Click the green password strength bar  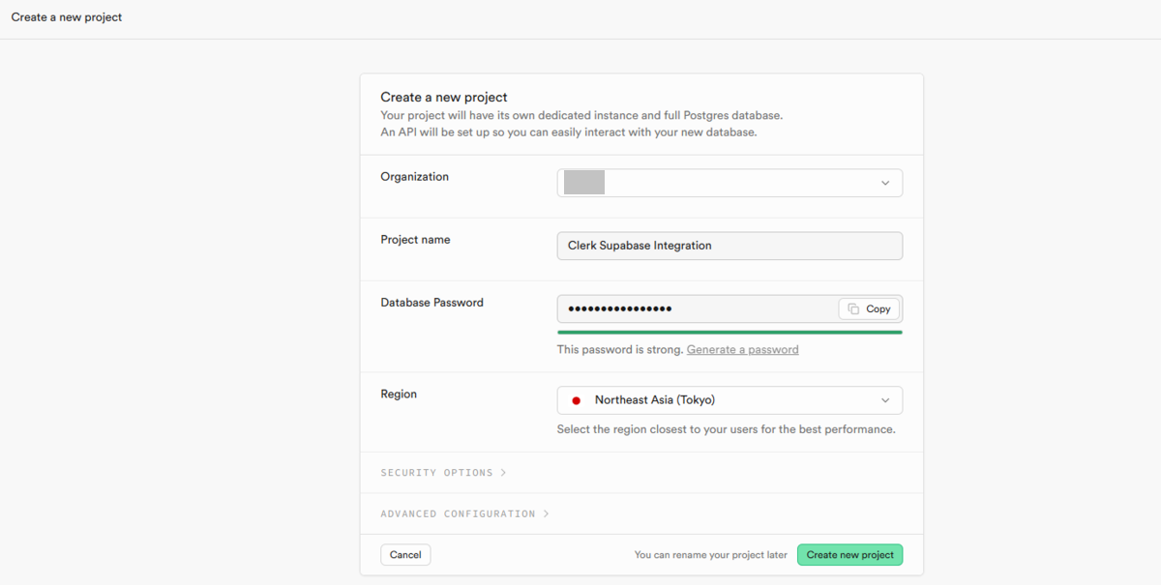729,332
